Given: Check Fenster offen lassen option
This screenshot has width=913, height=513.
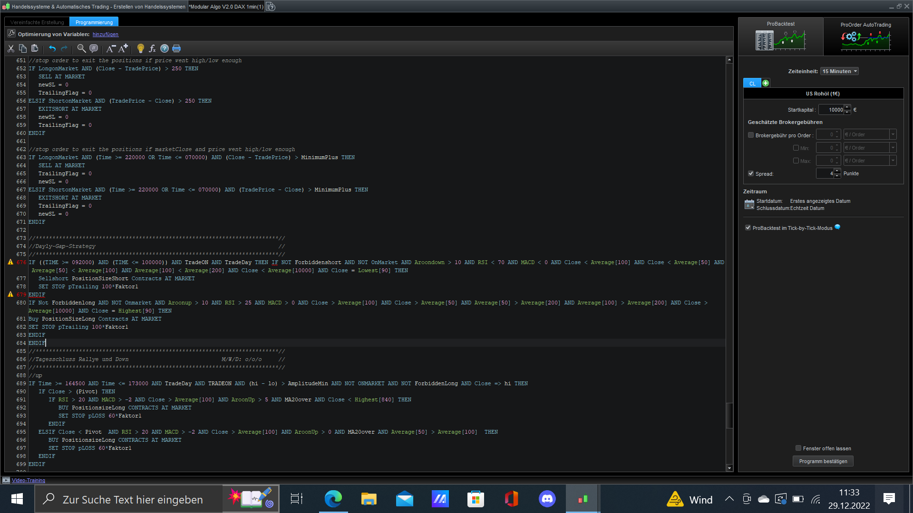Looking at the screenshot, I should 798,448.
